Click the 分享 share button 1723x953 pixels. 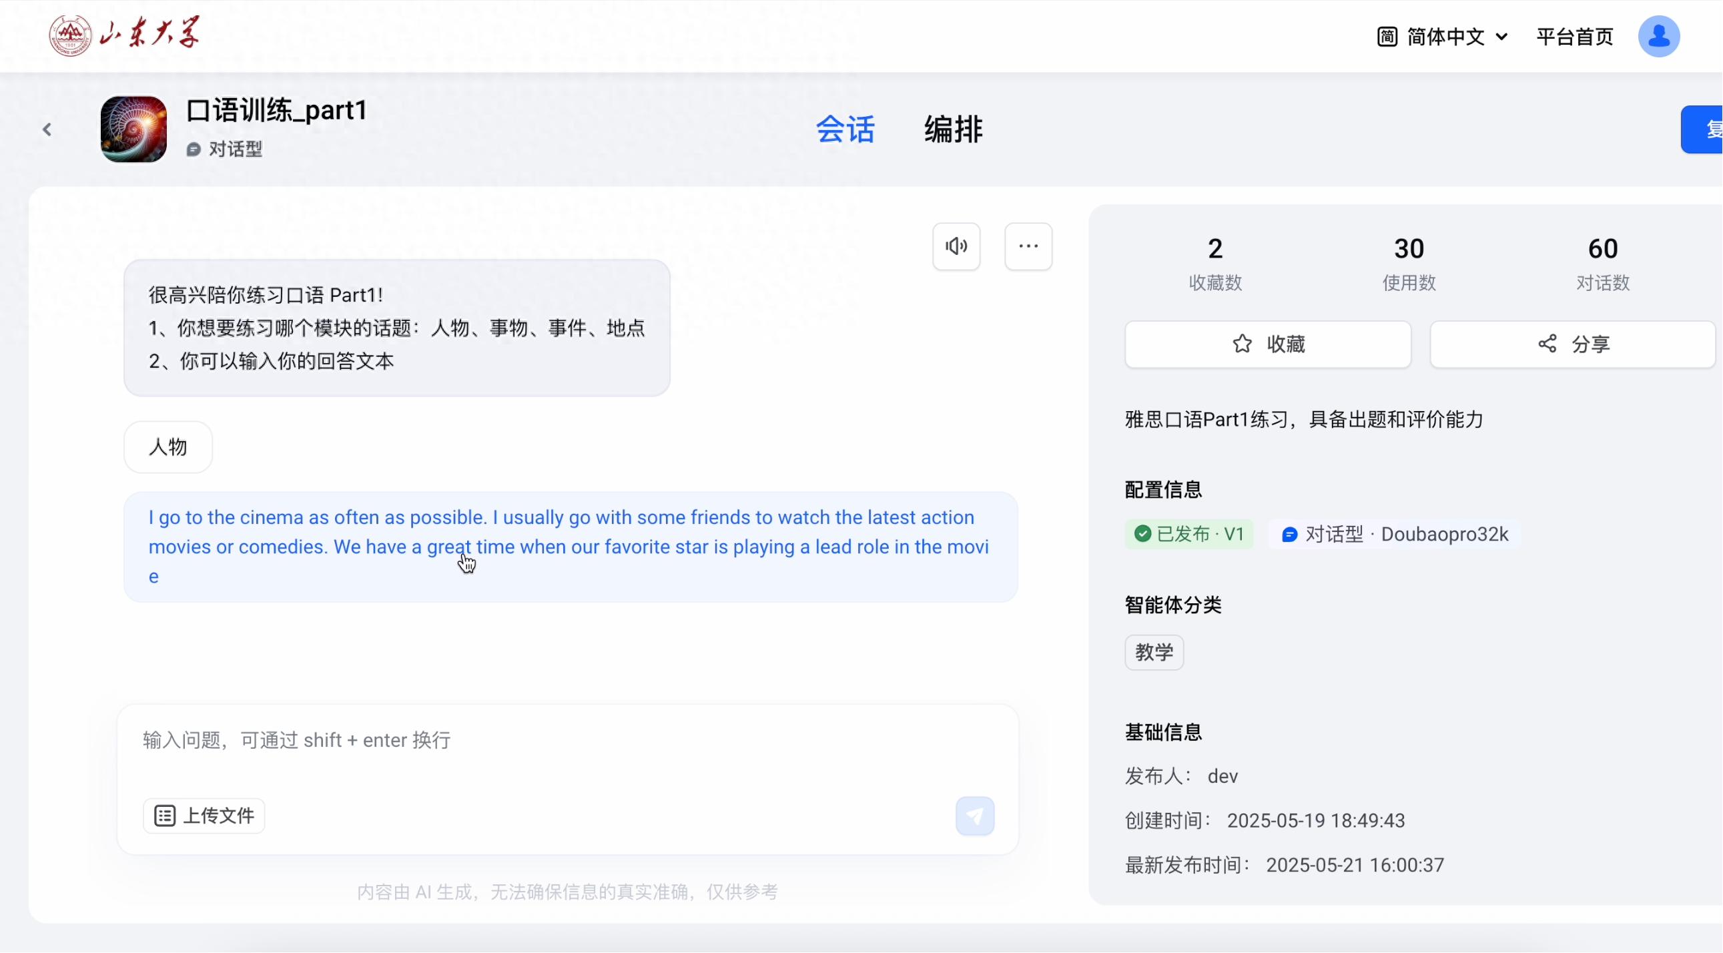point(1572,344)
